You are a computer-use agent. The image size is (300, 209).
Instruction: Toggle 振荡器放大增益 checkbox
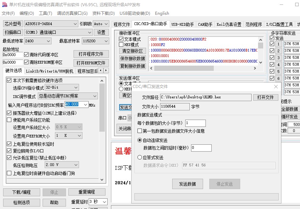click(x=9, y=113)
